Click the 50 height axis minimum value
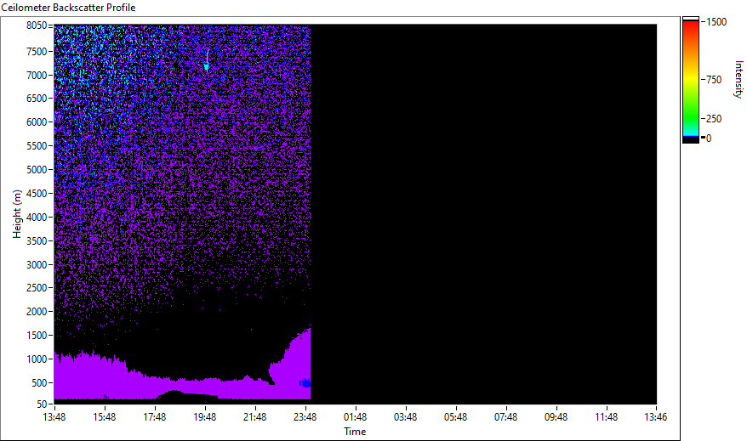The height and width of the screenshot is (441, 747). point(42,404)
